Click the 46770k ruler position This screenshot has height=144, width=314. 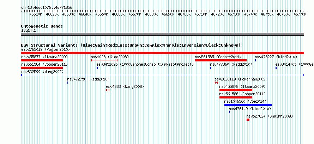pyautogui.click(x=300, y=14)
